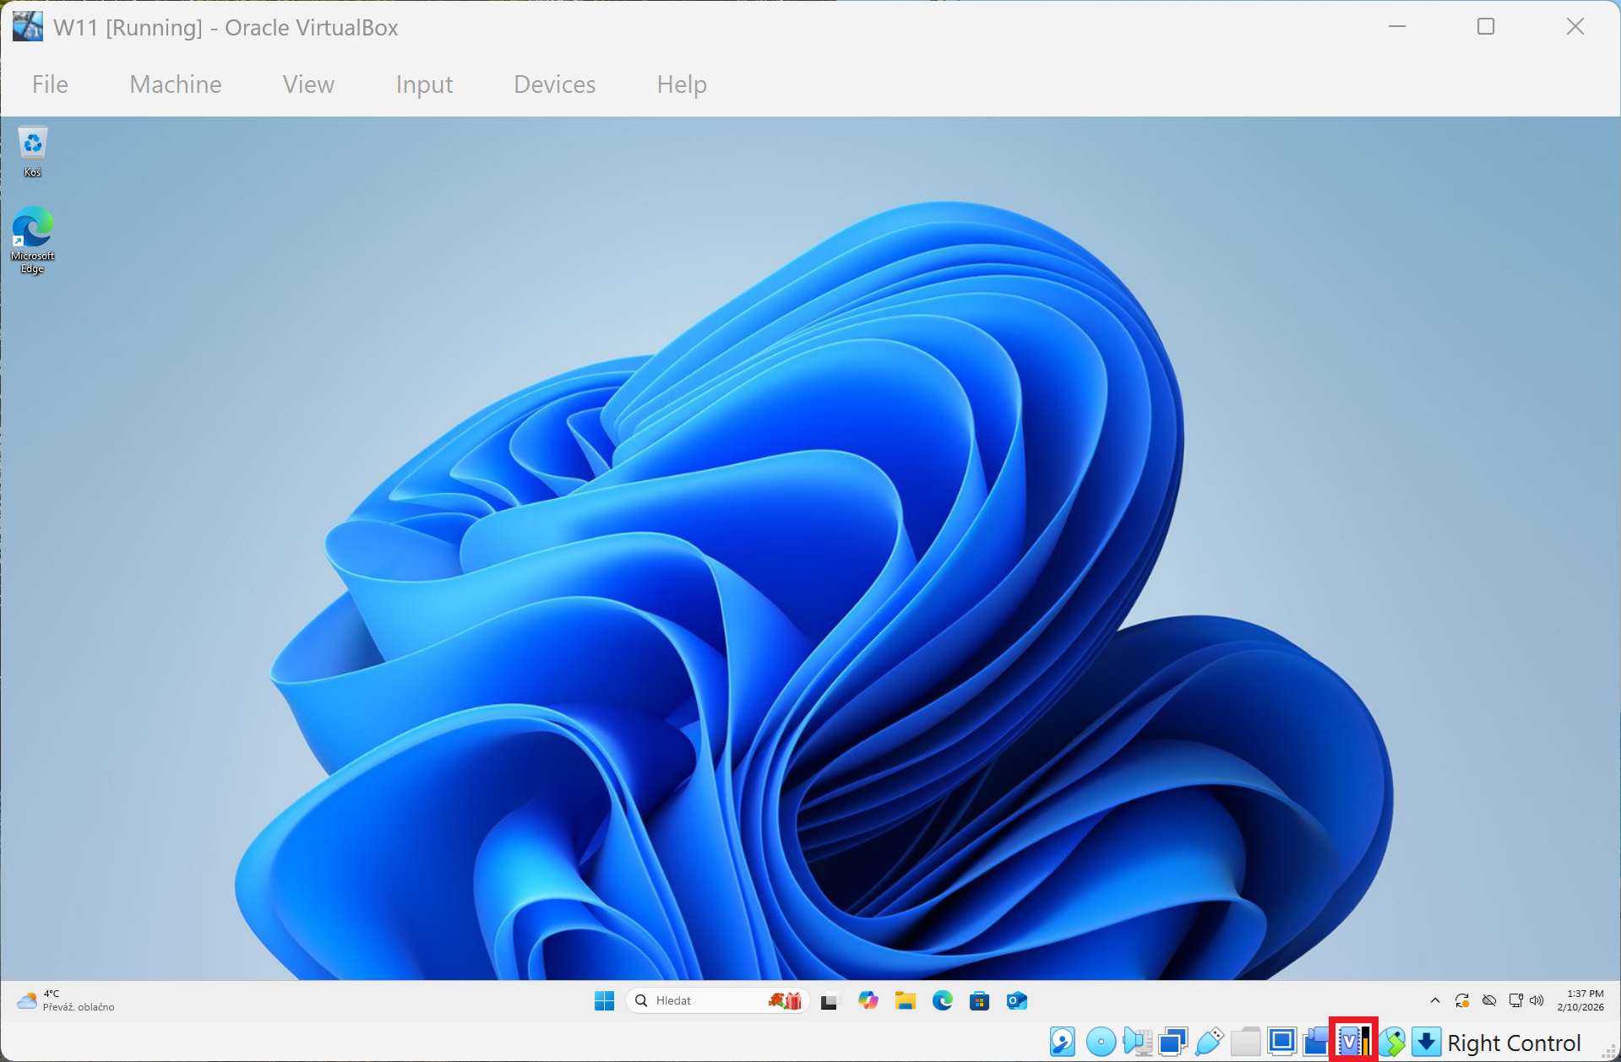Open the recording status indicator

(x=1317, y=1042)
